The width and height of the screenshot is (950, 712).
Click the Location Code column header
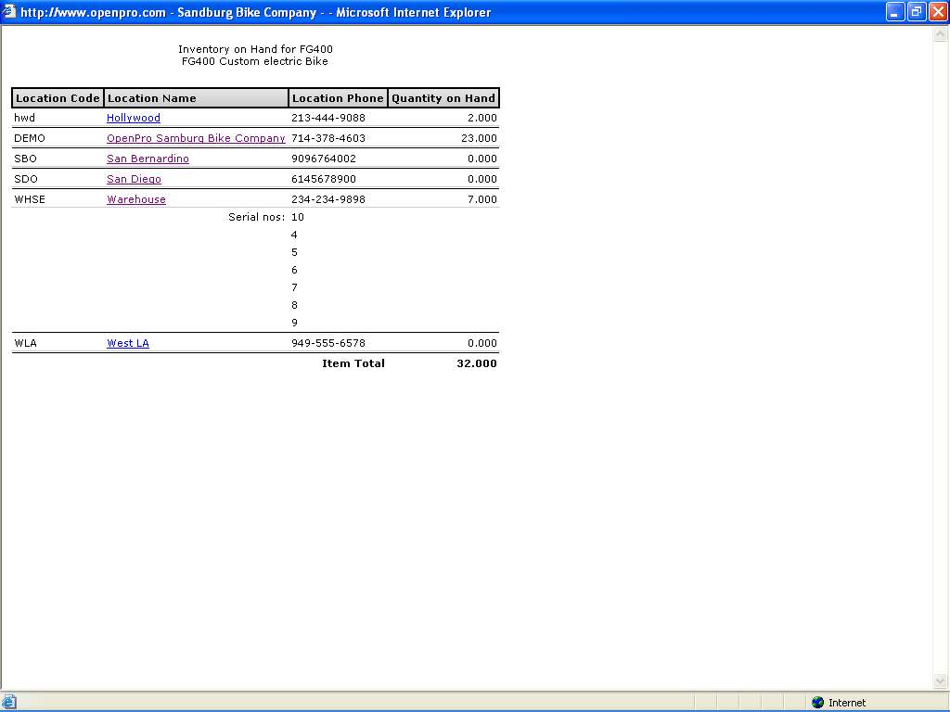pyautogui.click(x=58, y=98)
